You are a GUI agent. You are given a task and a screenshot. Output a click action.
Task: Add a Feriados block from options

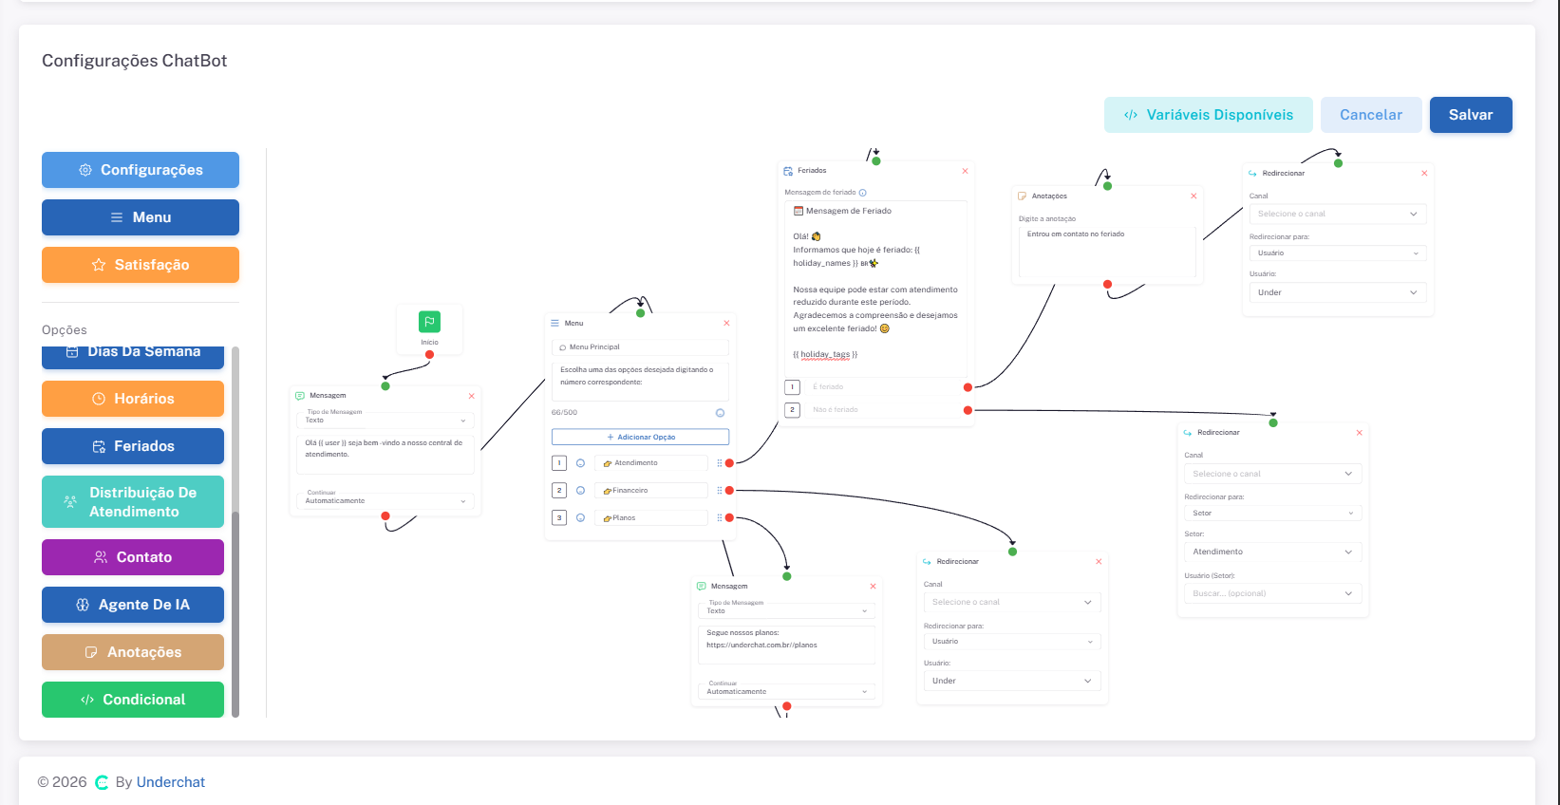pos(133,446)
